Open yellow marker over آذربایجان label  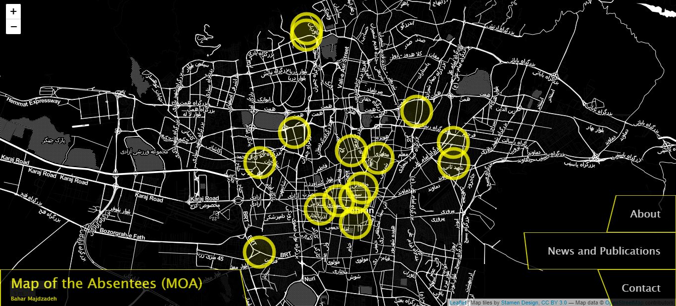click(319, 210)
